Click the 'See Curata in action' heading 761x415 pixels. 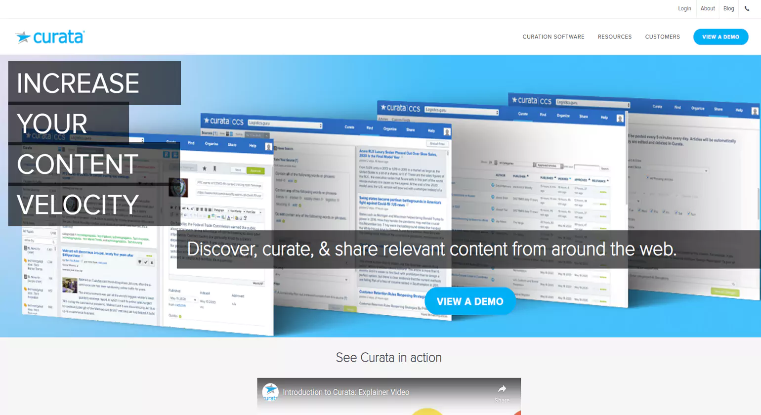point(388,358)
